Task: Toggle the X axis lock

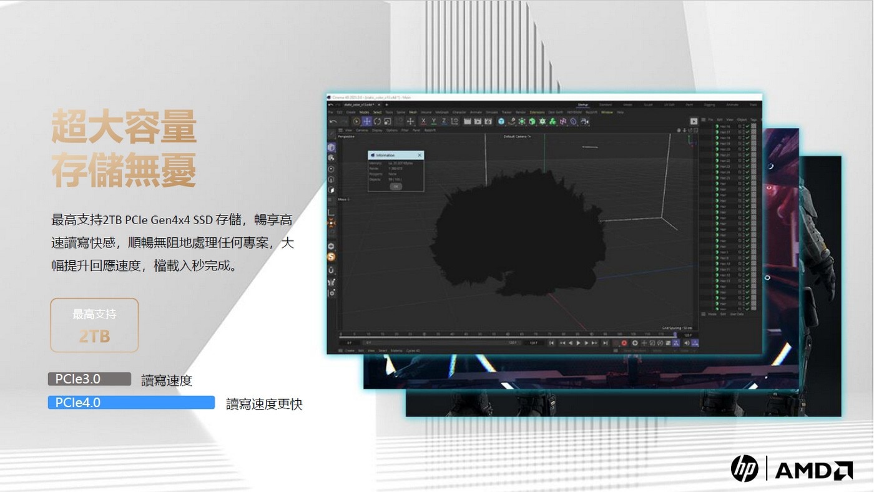Action: (x=423, y=122)
